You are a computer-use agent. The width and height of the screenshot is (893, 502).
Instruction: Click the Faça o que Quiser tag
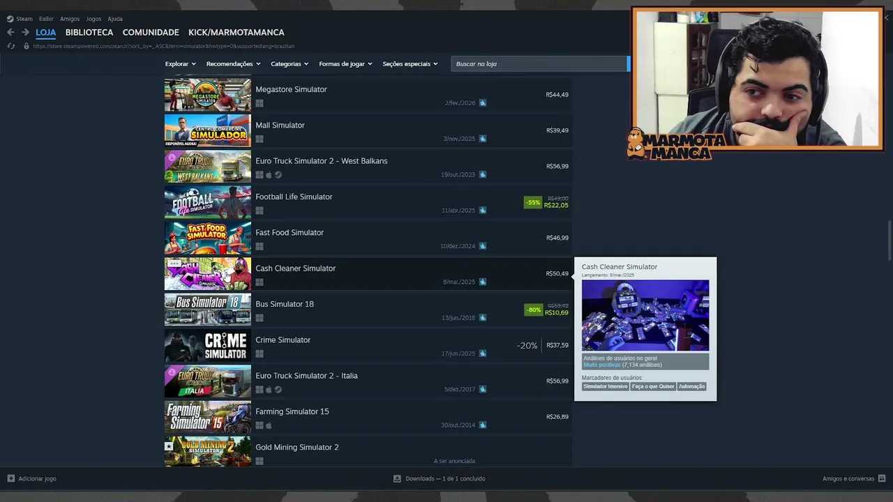coord(653,386)
